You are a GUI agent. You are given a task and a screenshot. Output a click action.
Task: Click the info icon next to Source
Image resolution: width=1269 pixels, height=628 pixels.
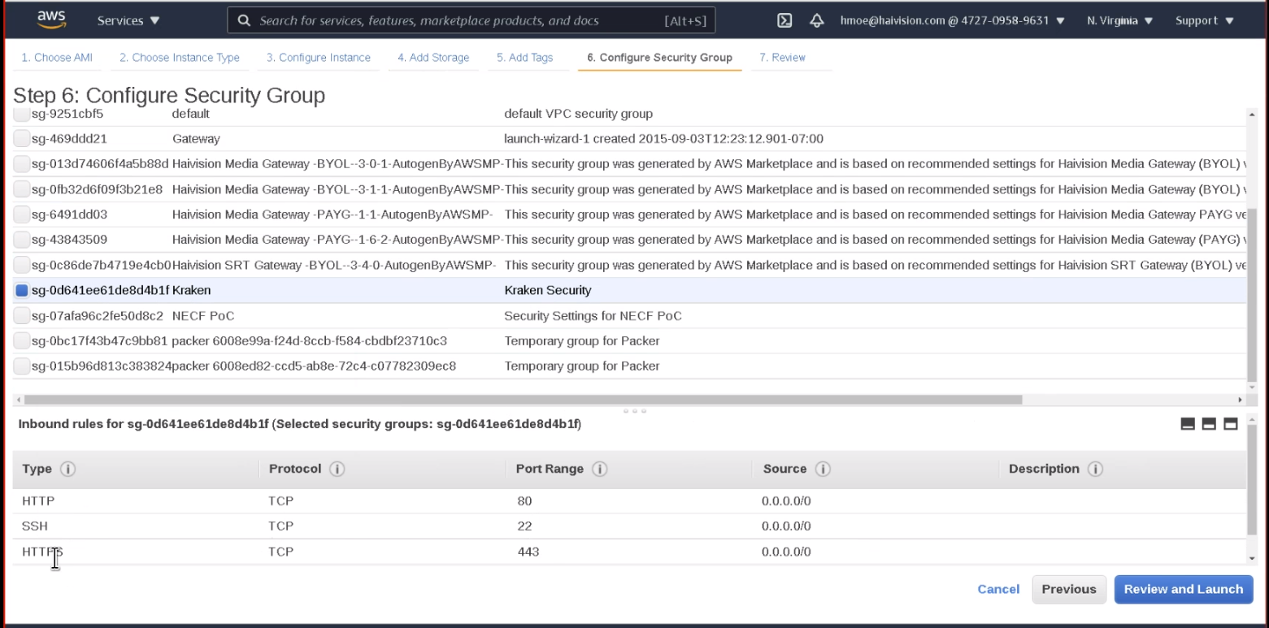tap(822, 469)
